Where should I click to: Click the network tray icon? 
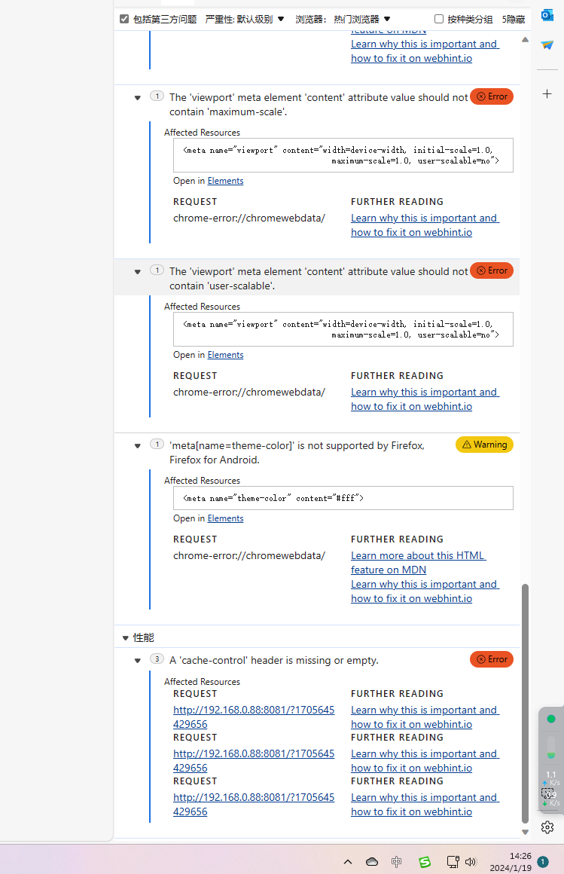(x=453, y=862)
